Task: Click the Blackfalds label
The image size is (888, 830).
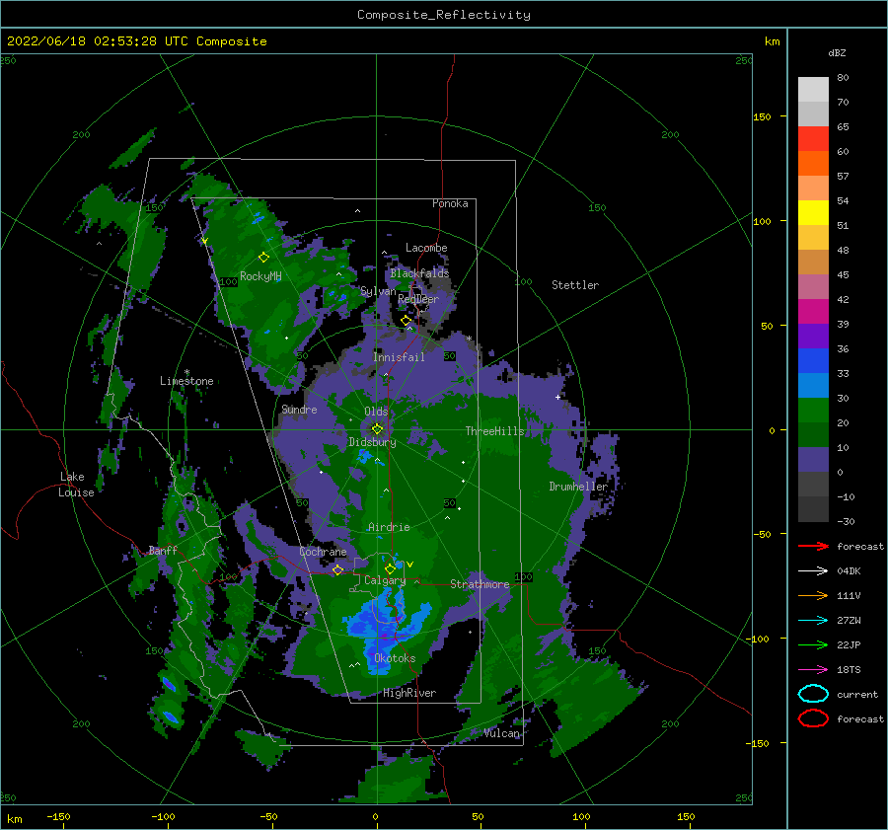Action: [x=419, y=273]
